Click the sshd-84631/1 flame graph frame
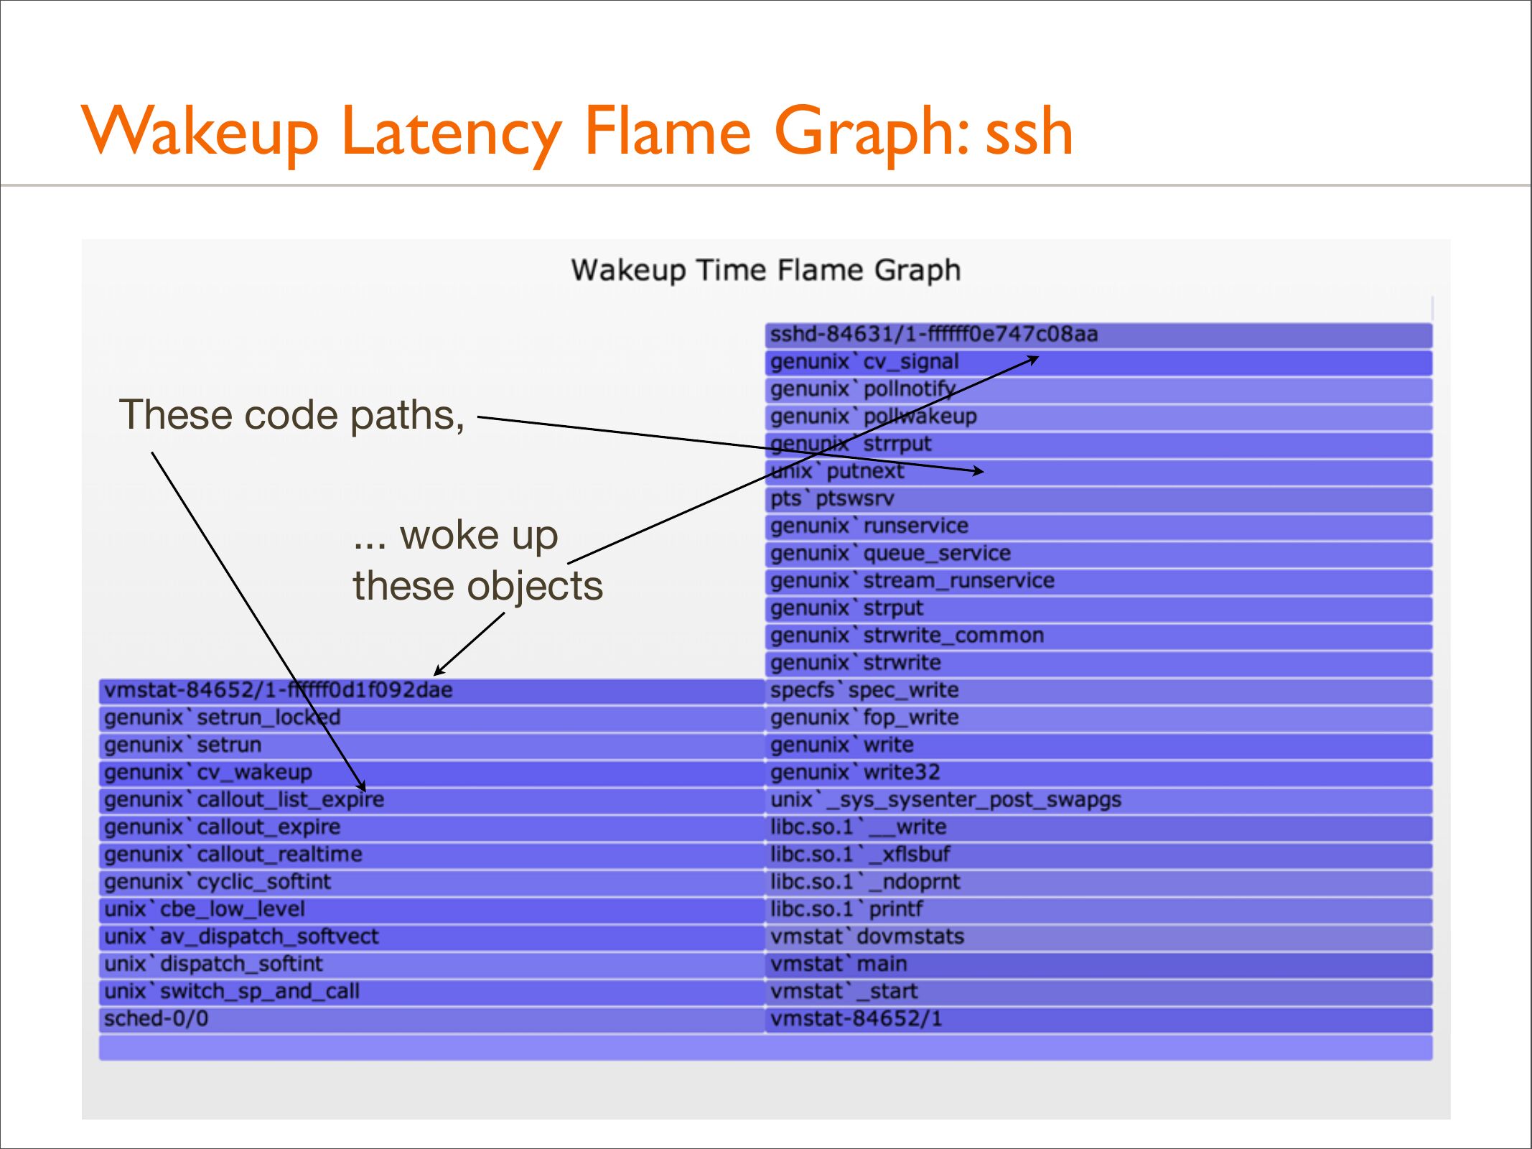The image size is (1532, 1149). tap(1098, 335)
